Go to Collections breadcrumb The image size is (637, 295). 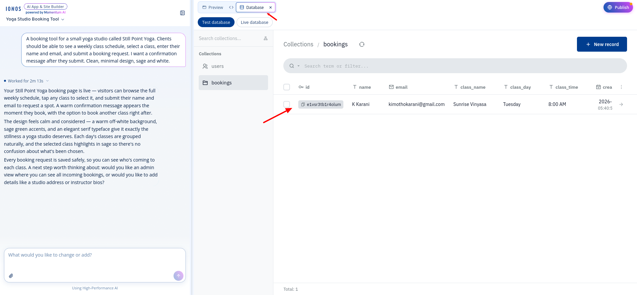298,44
